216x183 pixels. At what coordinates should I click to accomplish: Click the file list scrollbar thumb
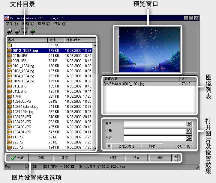point(94,61)
